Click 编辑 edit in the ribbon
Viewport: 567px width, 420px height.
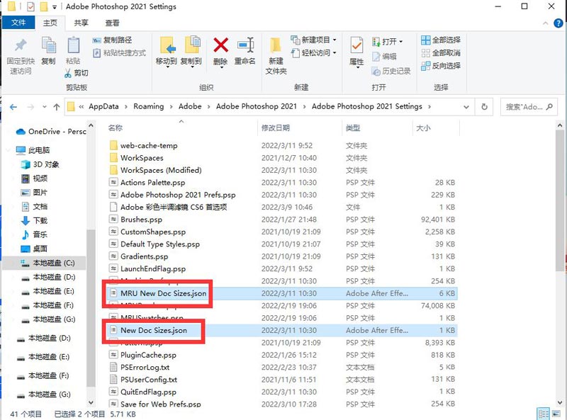coord(384,57)
